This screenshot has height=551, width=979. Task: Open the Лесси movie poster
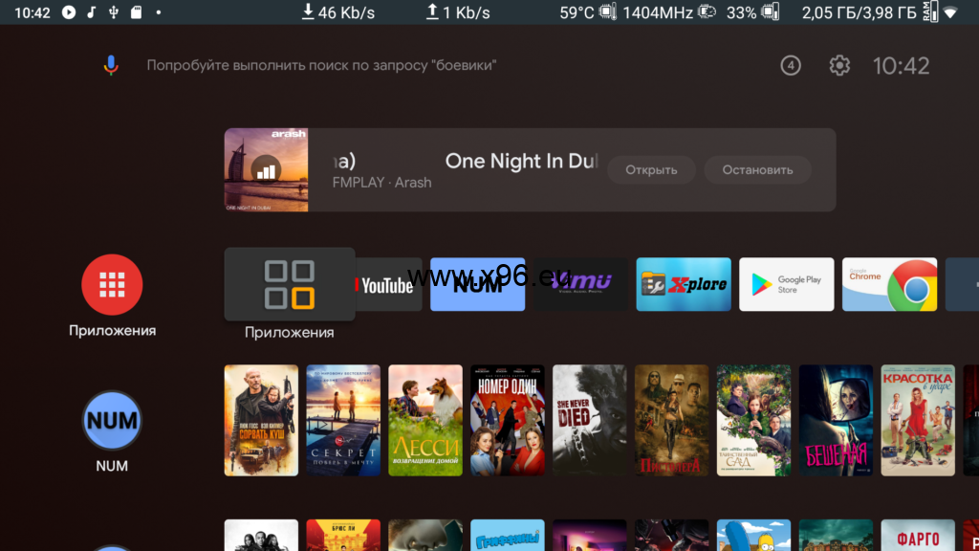click(x=425, y=420)
